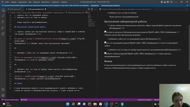
Task: Open the Extensions view
Action: pyautogui.click(x=3, y=34)
